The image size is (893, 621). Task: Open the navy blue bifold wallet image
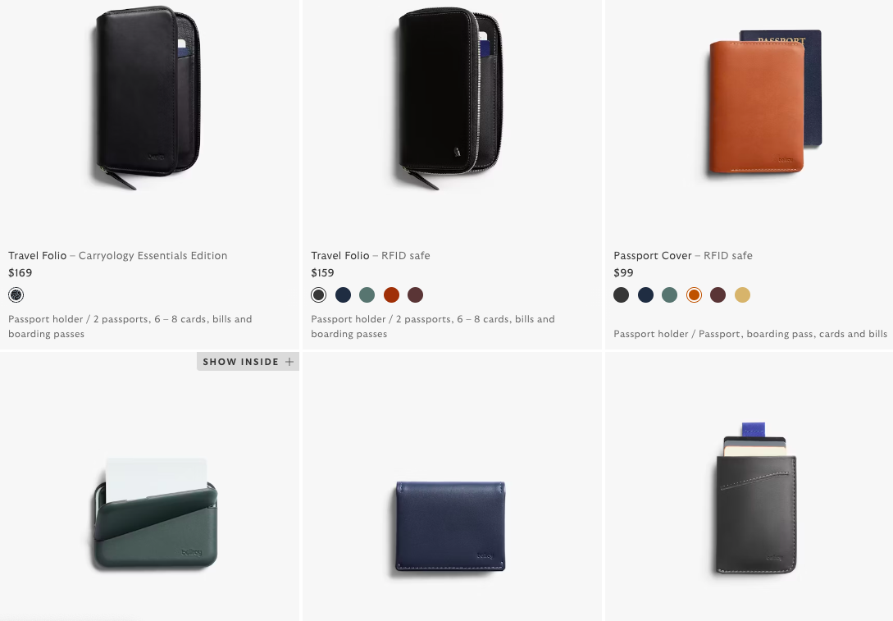pos(450,527)
